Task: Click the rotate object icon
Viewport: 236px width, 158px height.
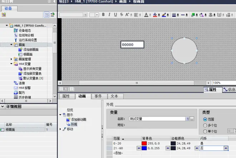Action: click(202, 15)
